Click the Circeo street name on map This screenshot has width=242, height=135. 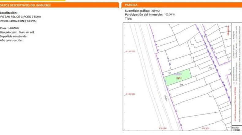click(x=166, y=98)
